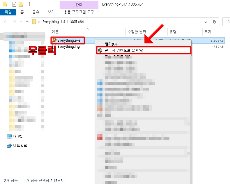Click quick access properties checkmark icon
This screenshot has width=230, height=184.
coord(14,4)
